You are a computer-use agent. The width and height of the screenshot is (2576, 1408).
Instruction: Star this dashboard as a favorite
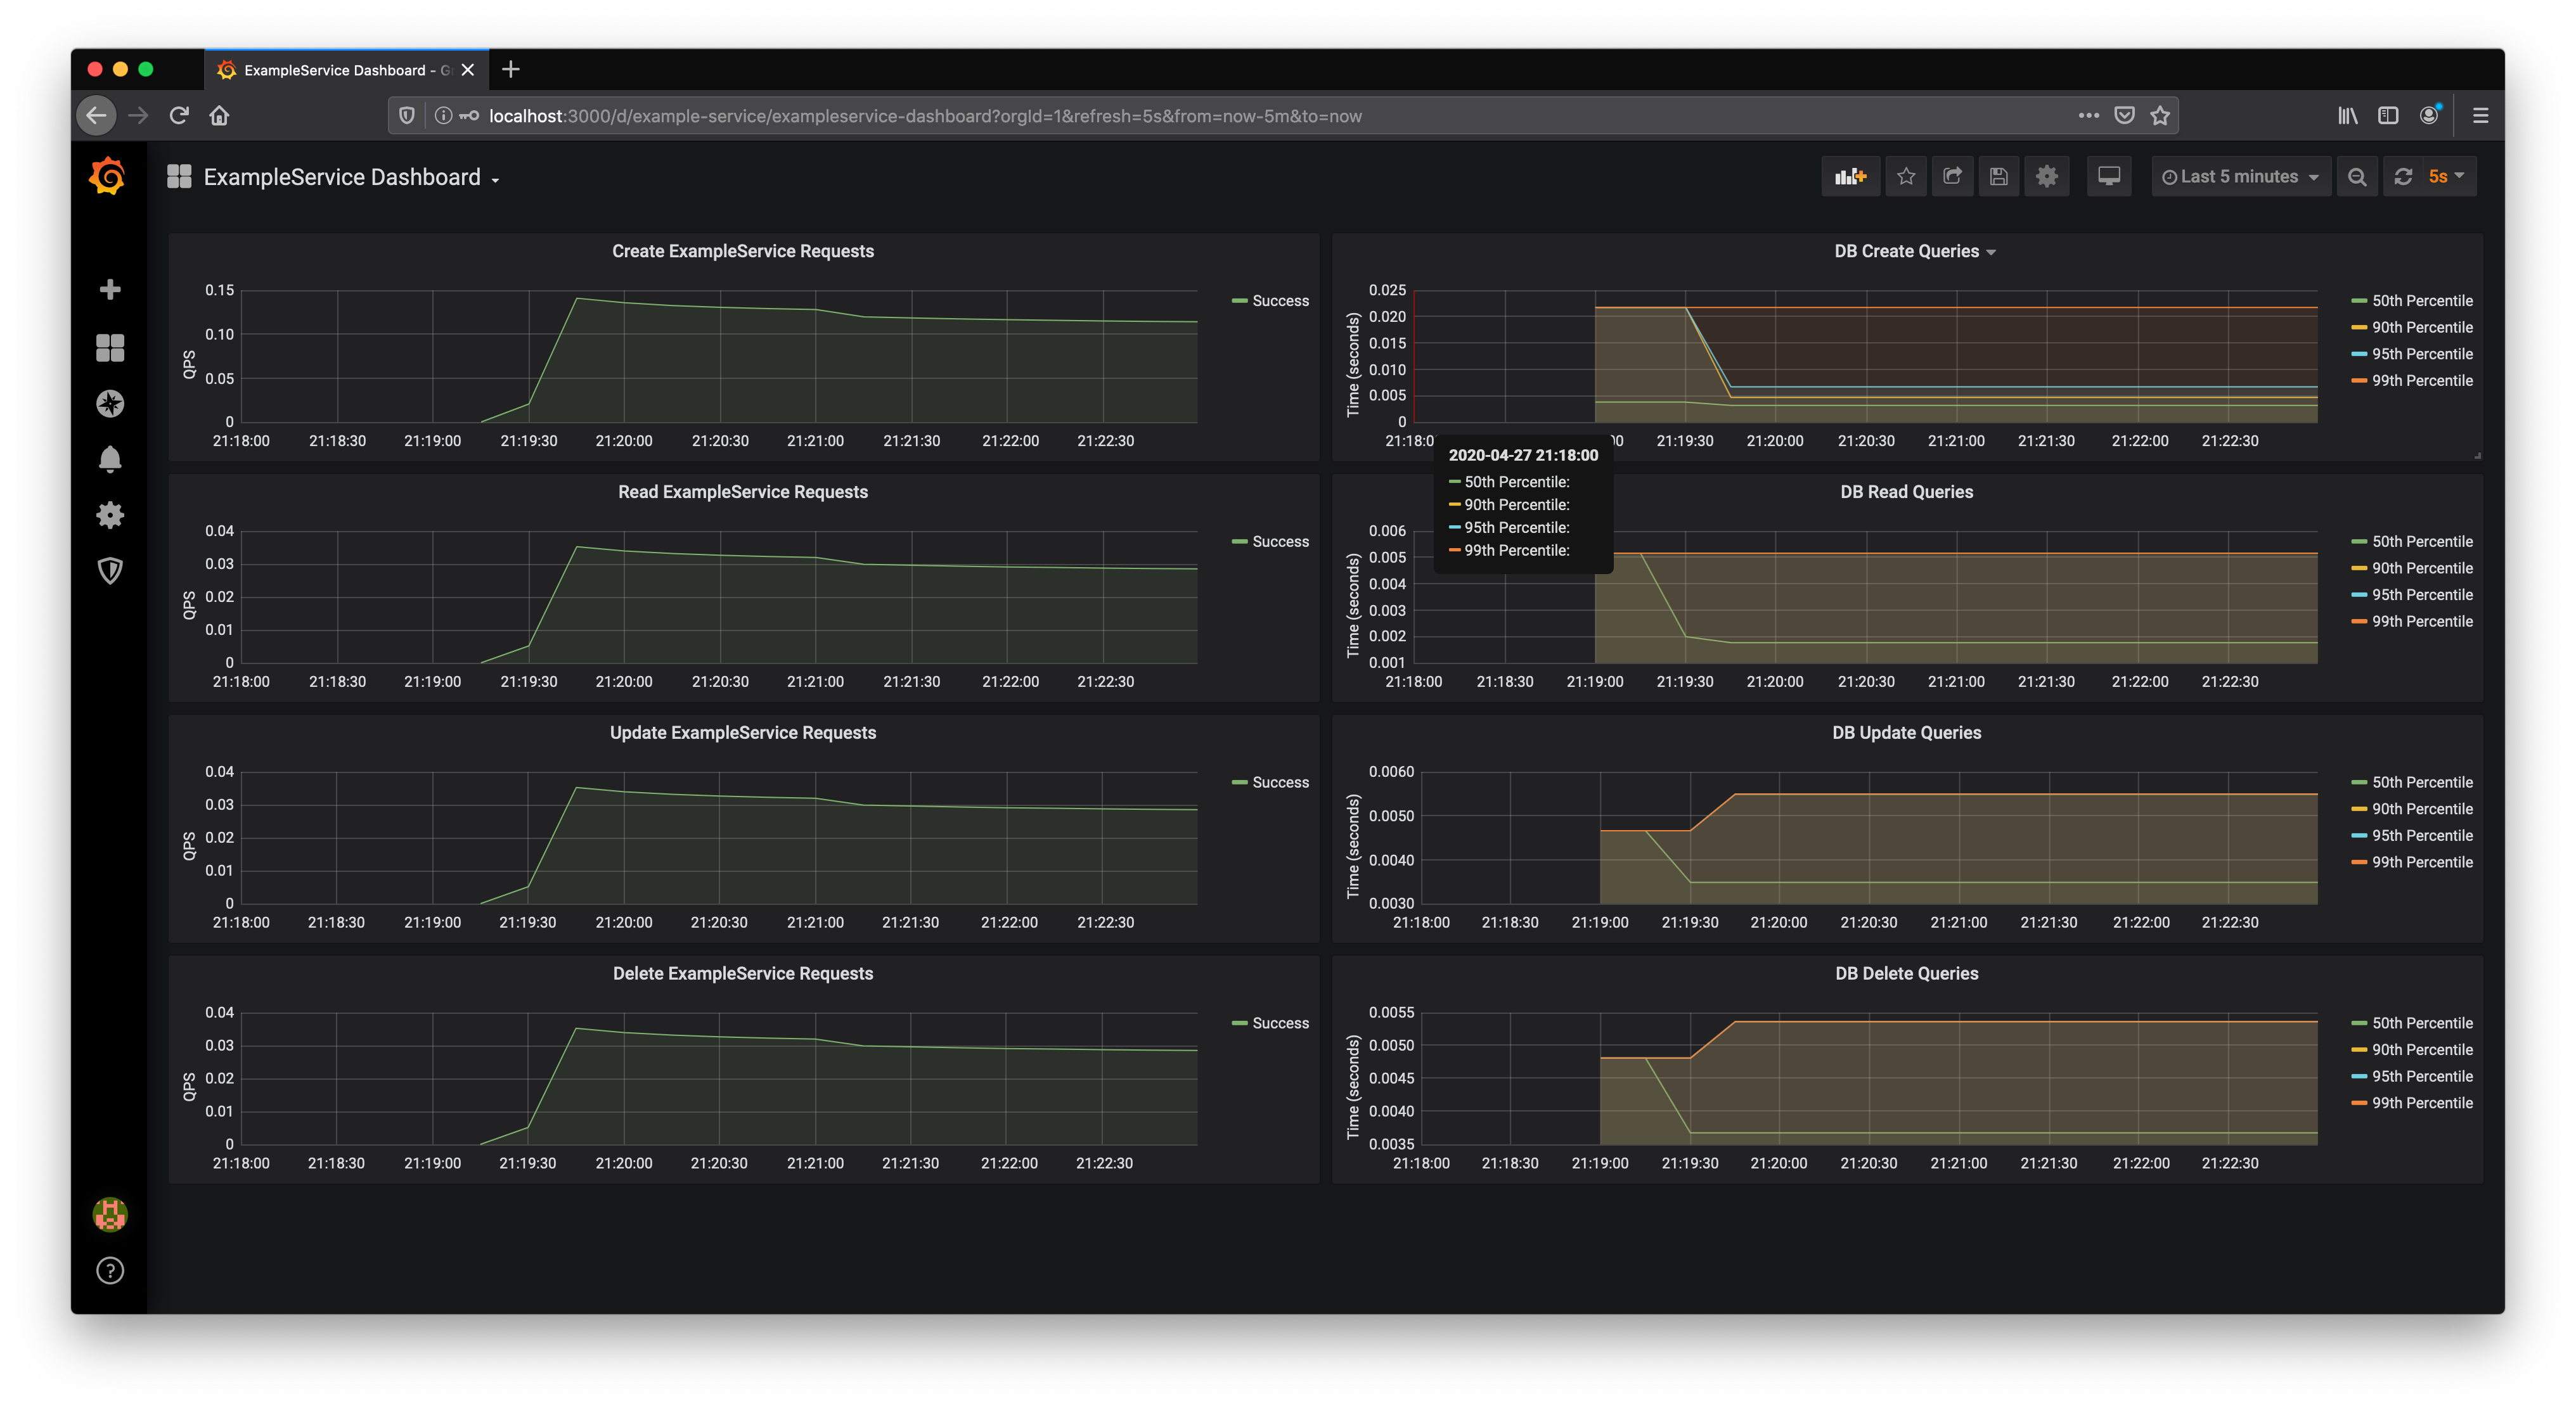(1906, 177)
